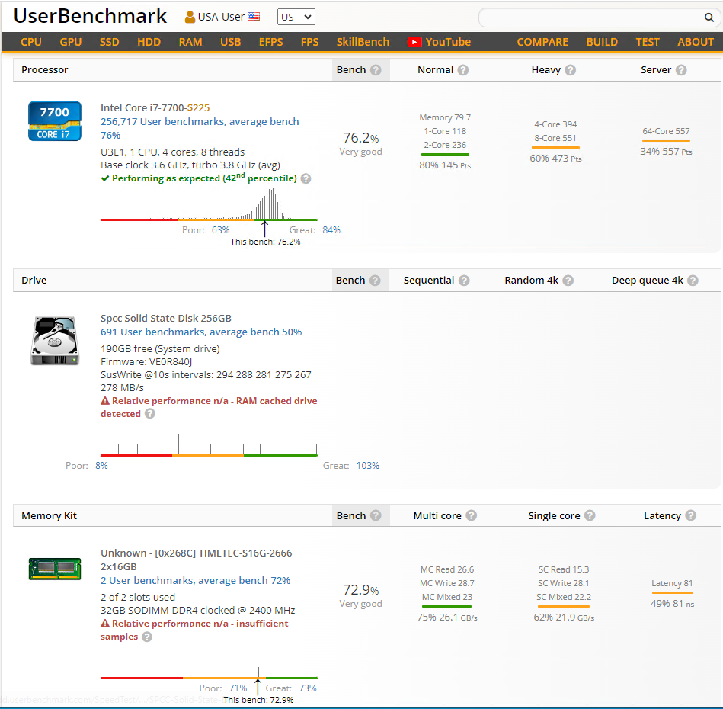Image resolution: width=723 pixels, height=709 pixels.
Task: Go to the COMPARE page
Action: (x=542, y=42)
